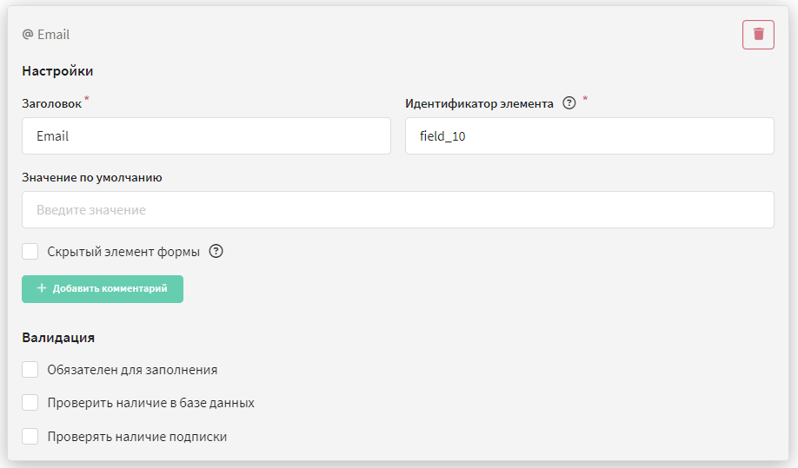Tick the Обязателен для заполнения checkbox
This screenshot has width=798, height=468.
point(30,369)
